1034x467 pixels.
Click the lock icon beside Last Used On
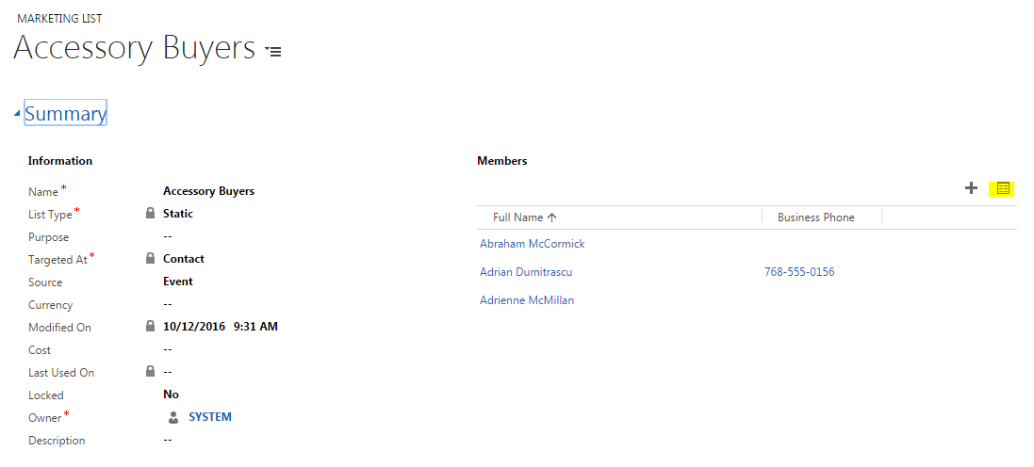[151, 372]
